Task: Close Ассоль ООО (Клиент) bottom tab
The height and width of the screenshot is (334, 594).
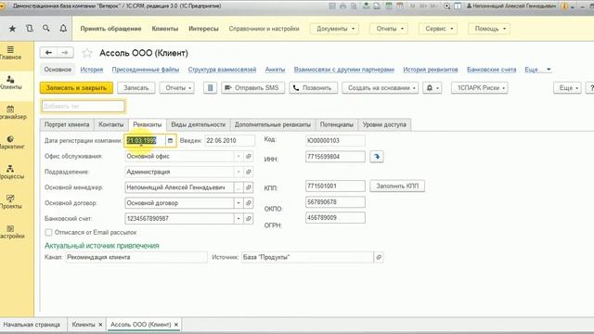Action: pos(175,325)
